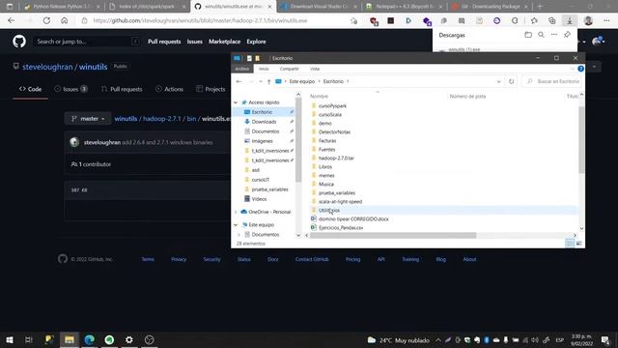Open Pull requests in GitHub header
The width and height of the screenshot is (618, 348).
point(164,42)
